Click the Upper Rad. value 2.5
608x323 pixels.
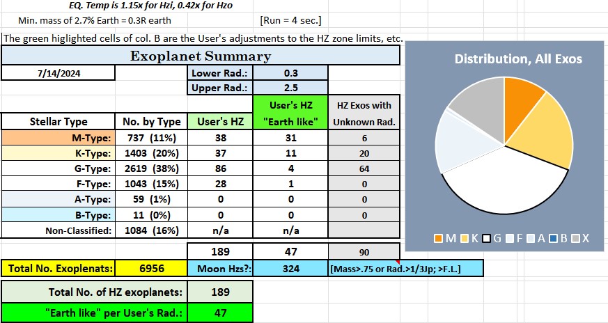290,88
